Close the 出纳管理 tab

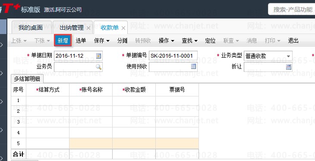point(88,28)
